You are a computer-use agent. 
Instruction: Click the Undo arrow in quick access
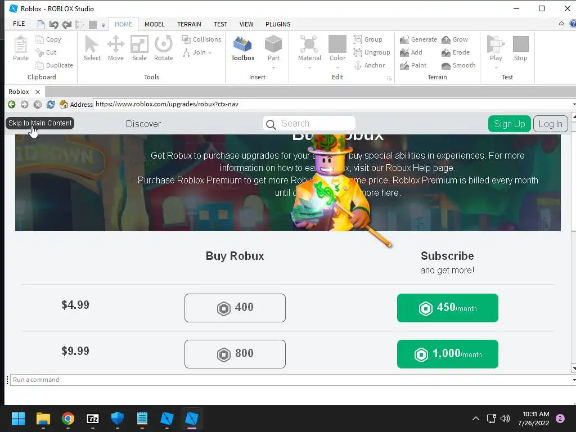click(53, 25)
